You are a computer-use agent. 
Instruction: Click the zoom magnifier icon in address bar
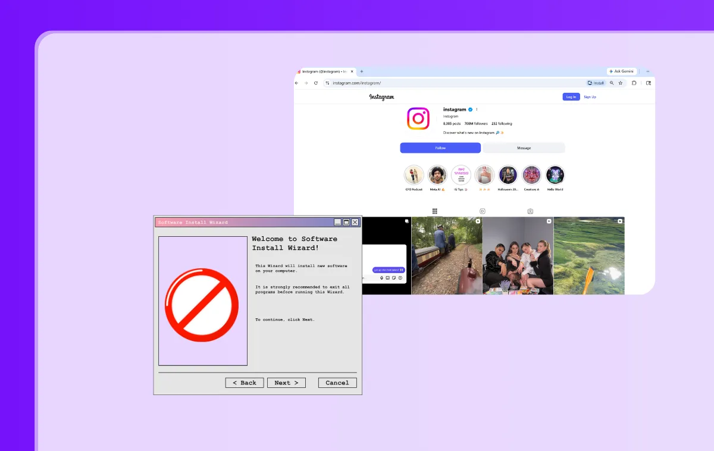tap(612, 83)
